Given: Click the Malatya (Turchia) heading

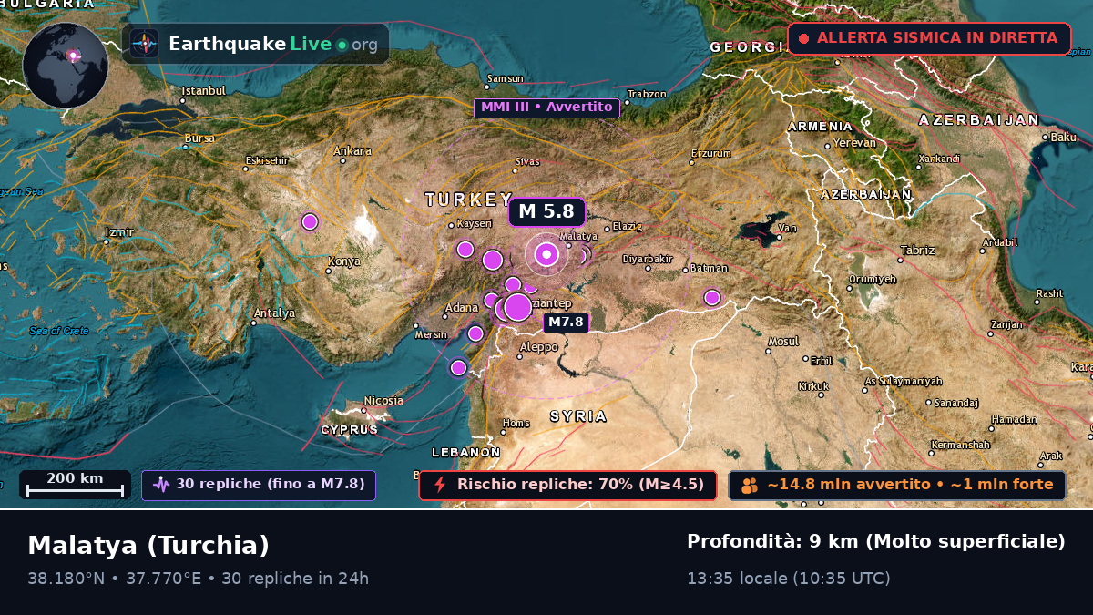Looking at the screenshot, I should pyautogui.click(x=148, y=546).
